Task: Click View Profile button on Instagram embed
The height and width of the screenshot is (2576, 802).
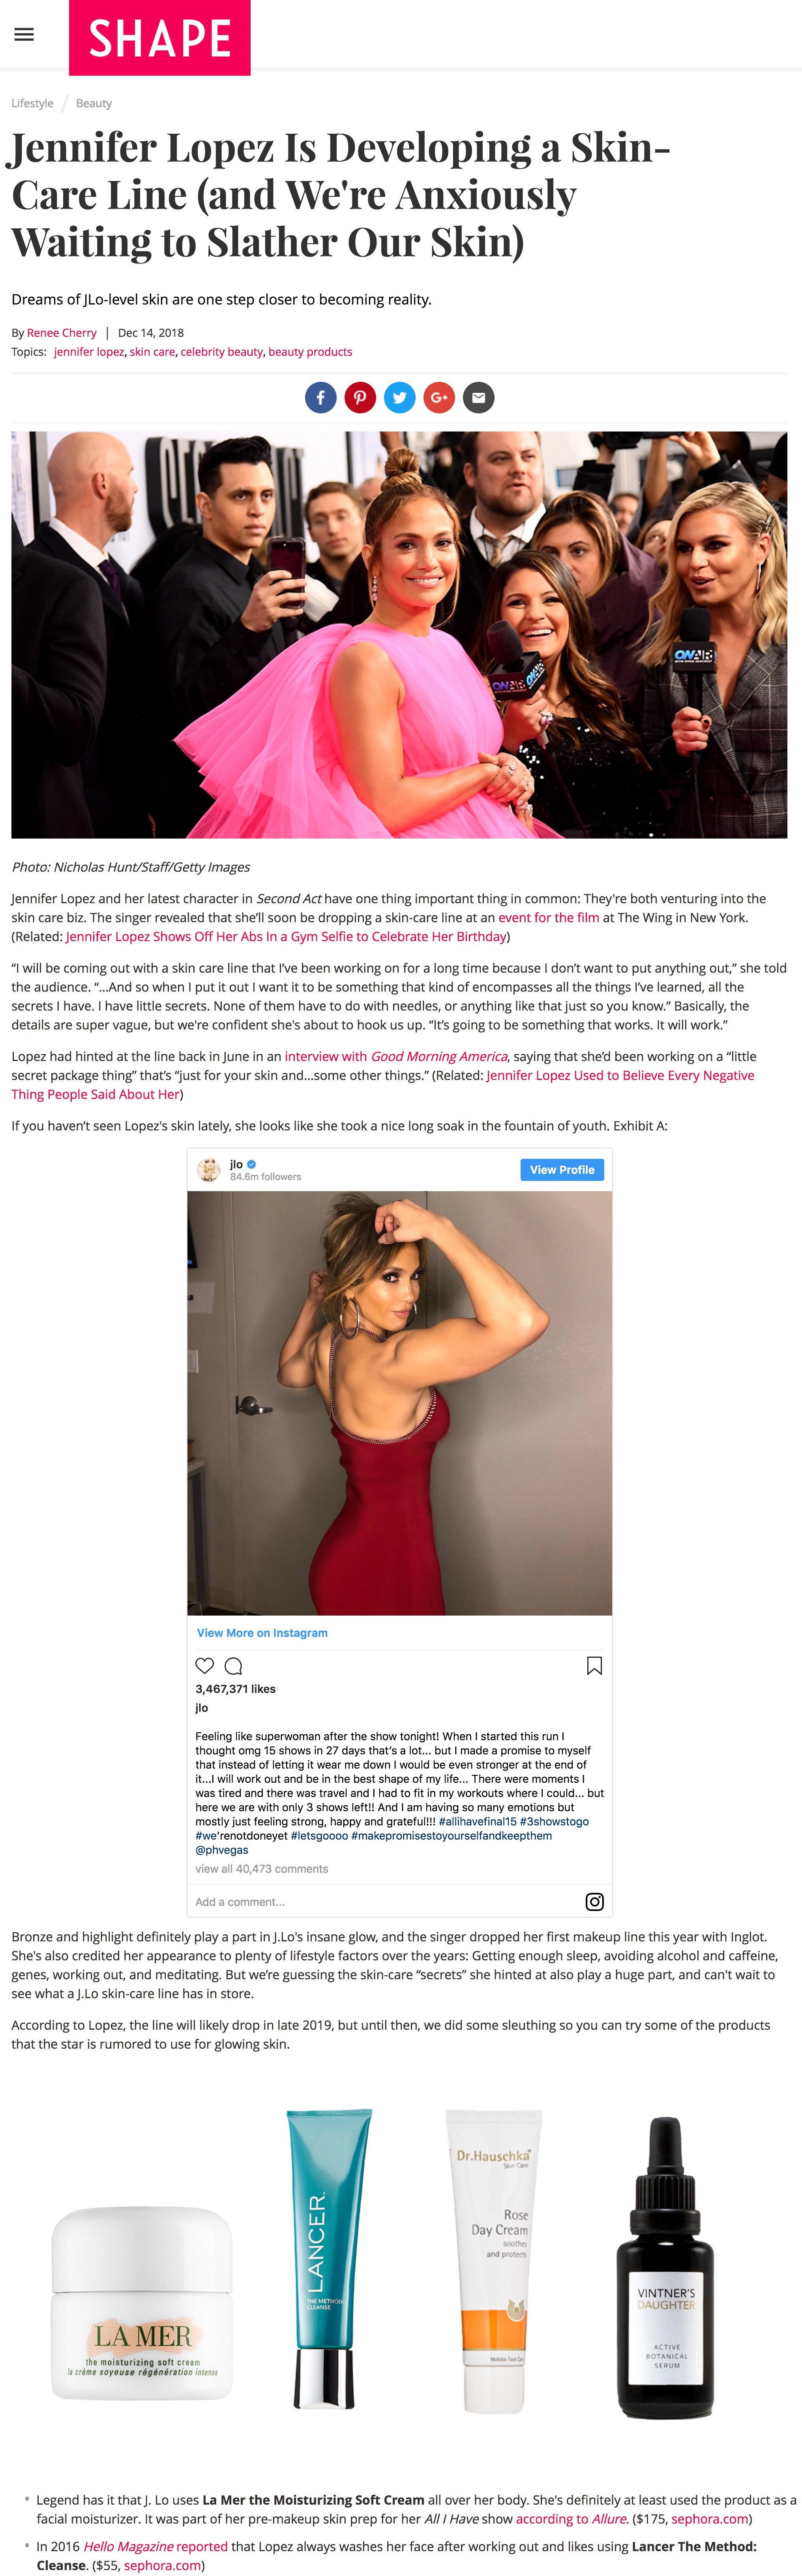Action: [562, 1169]
